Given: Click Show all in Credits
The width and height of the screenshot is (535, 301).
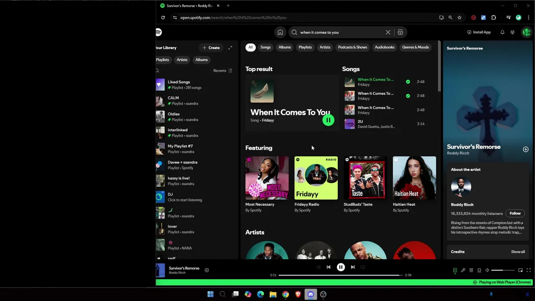Looking at the screenshot, I should click(518, 252).
